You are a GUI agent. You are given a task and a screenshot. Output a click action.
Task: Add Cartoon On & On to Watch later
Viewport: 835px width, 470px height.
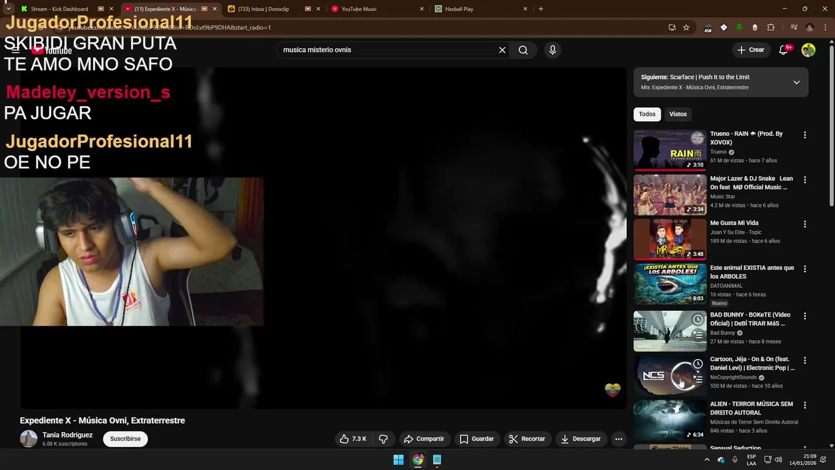(698, 364)
